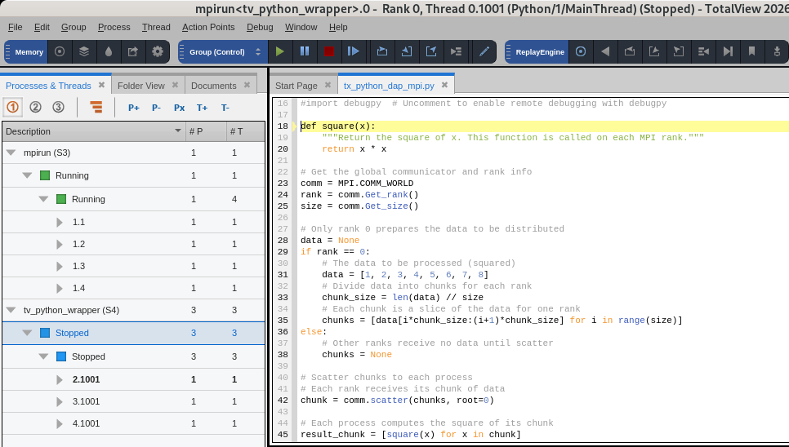Open the Window menu

pos(301,27)
